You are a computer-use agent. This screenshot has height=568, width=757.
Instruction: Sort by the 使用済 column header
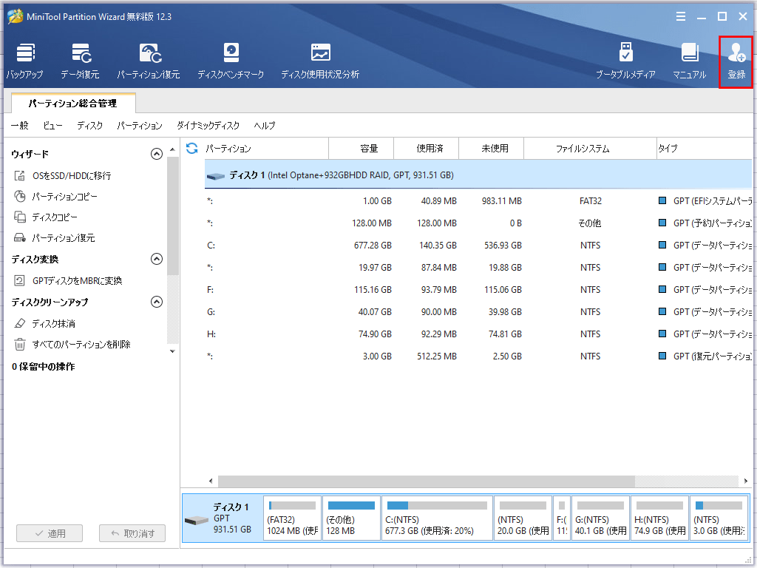427,148
